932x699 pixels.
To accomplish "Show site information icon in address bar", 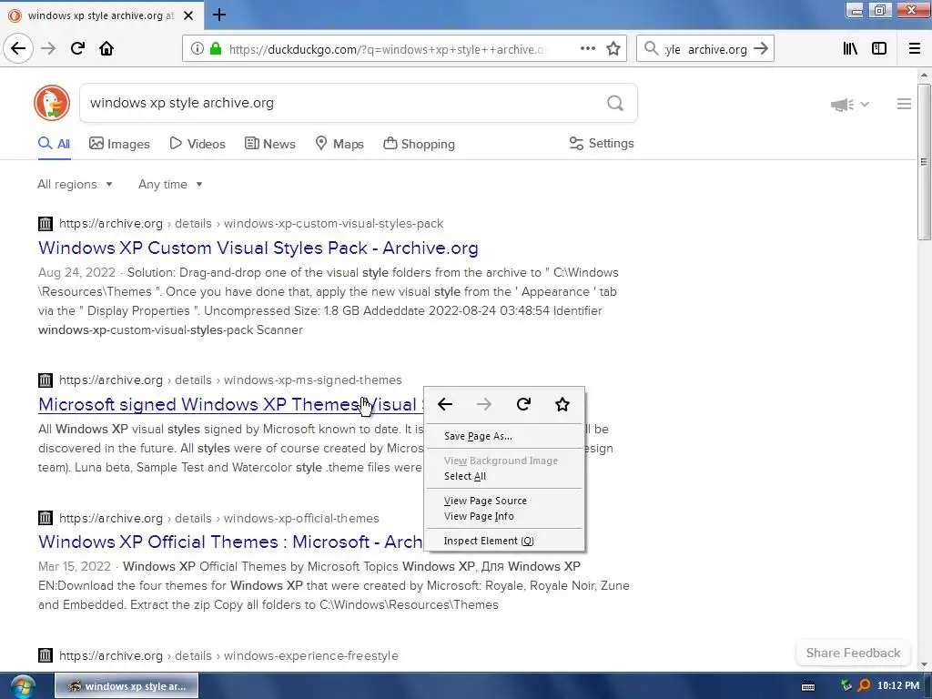I will tap(197, 49).
